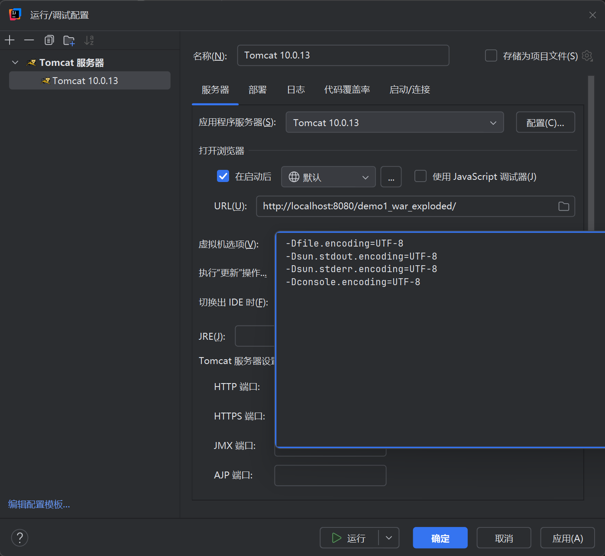Uncheck the after launch (在启动后) checkbox
The width and height of the screenshot is (605, 556).
[x=223, y=176]
